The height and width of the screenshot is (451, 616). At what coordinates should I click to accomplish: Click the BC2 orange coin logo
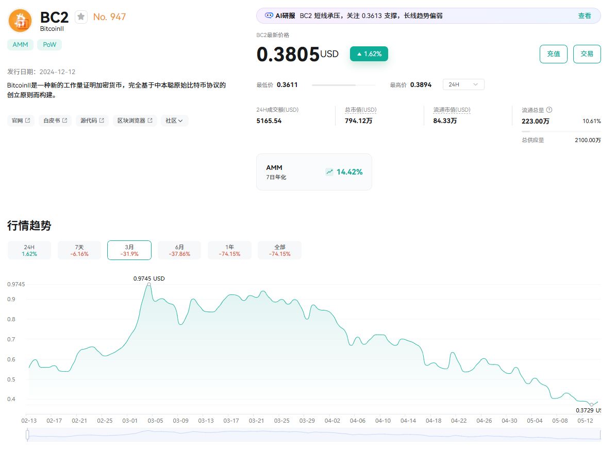(x=21, y=21)
